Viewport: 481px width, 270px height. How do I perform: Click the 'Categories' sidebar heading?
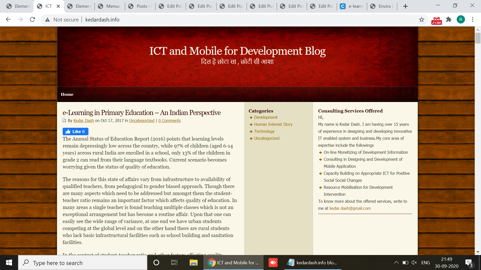[x=261, y=111]
